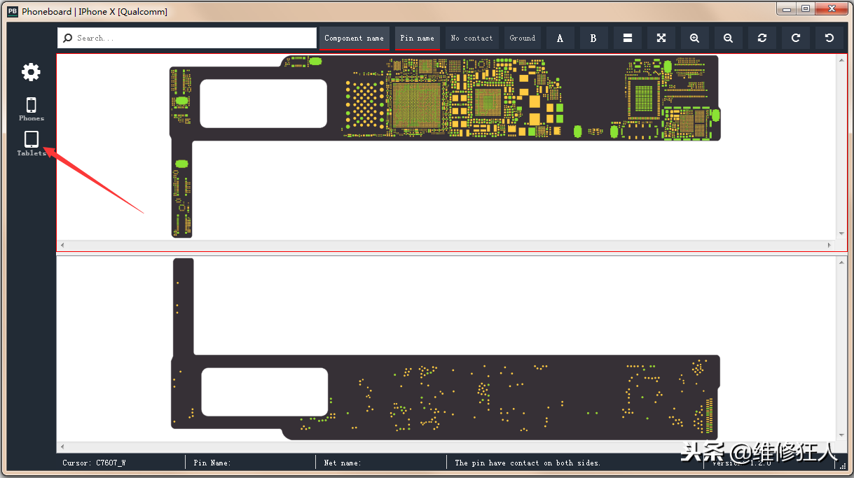Toggle Pin name labels

417,38
